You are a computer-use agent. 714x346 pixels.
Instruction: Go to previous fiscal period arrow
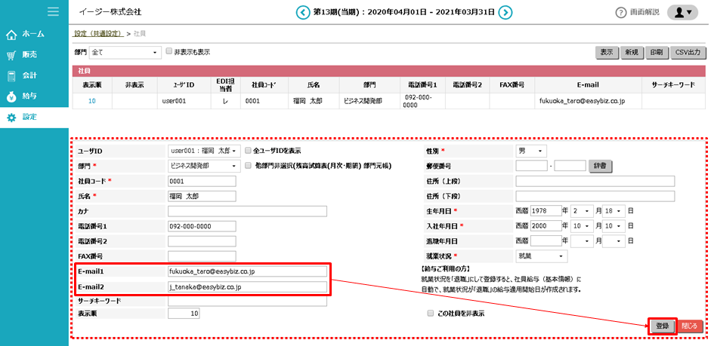coord(303,12)
